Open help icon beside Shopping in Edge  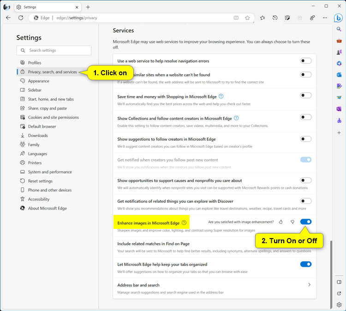[x=221, y=96]
